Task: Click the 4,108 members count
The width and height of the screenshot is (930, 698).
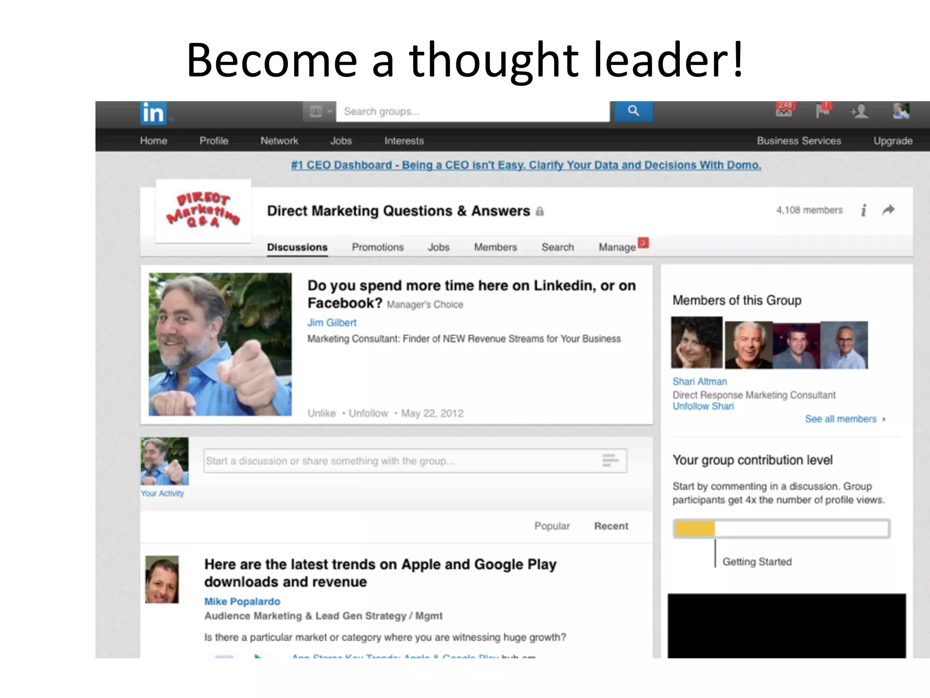Action: (x=809, y=210)
